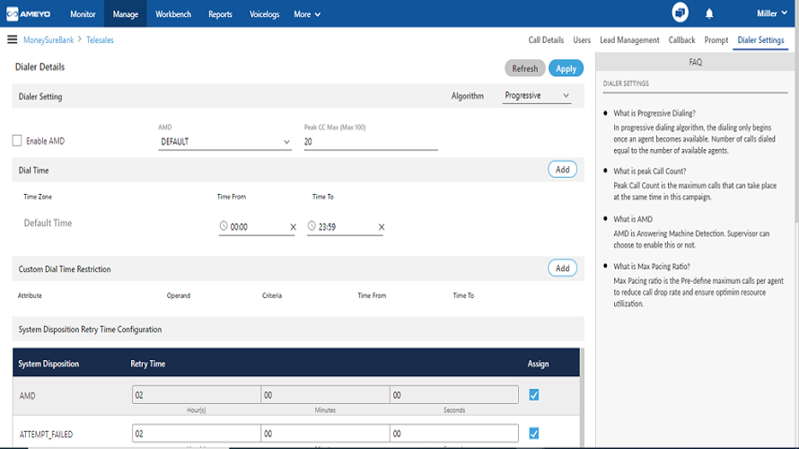Viewport: 799px width, 449px height.
Task: Open the Miller user menu
Action: click(x=771, y=13)
